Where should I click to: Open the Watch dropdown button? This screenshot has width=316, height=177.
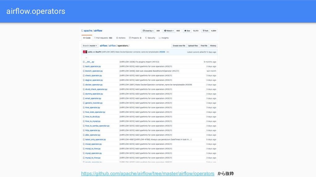pyautogui.click(x=169, y=31)
